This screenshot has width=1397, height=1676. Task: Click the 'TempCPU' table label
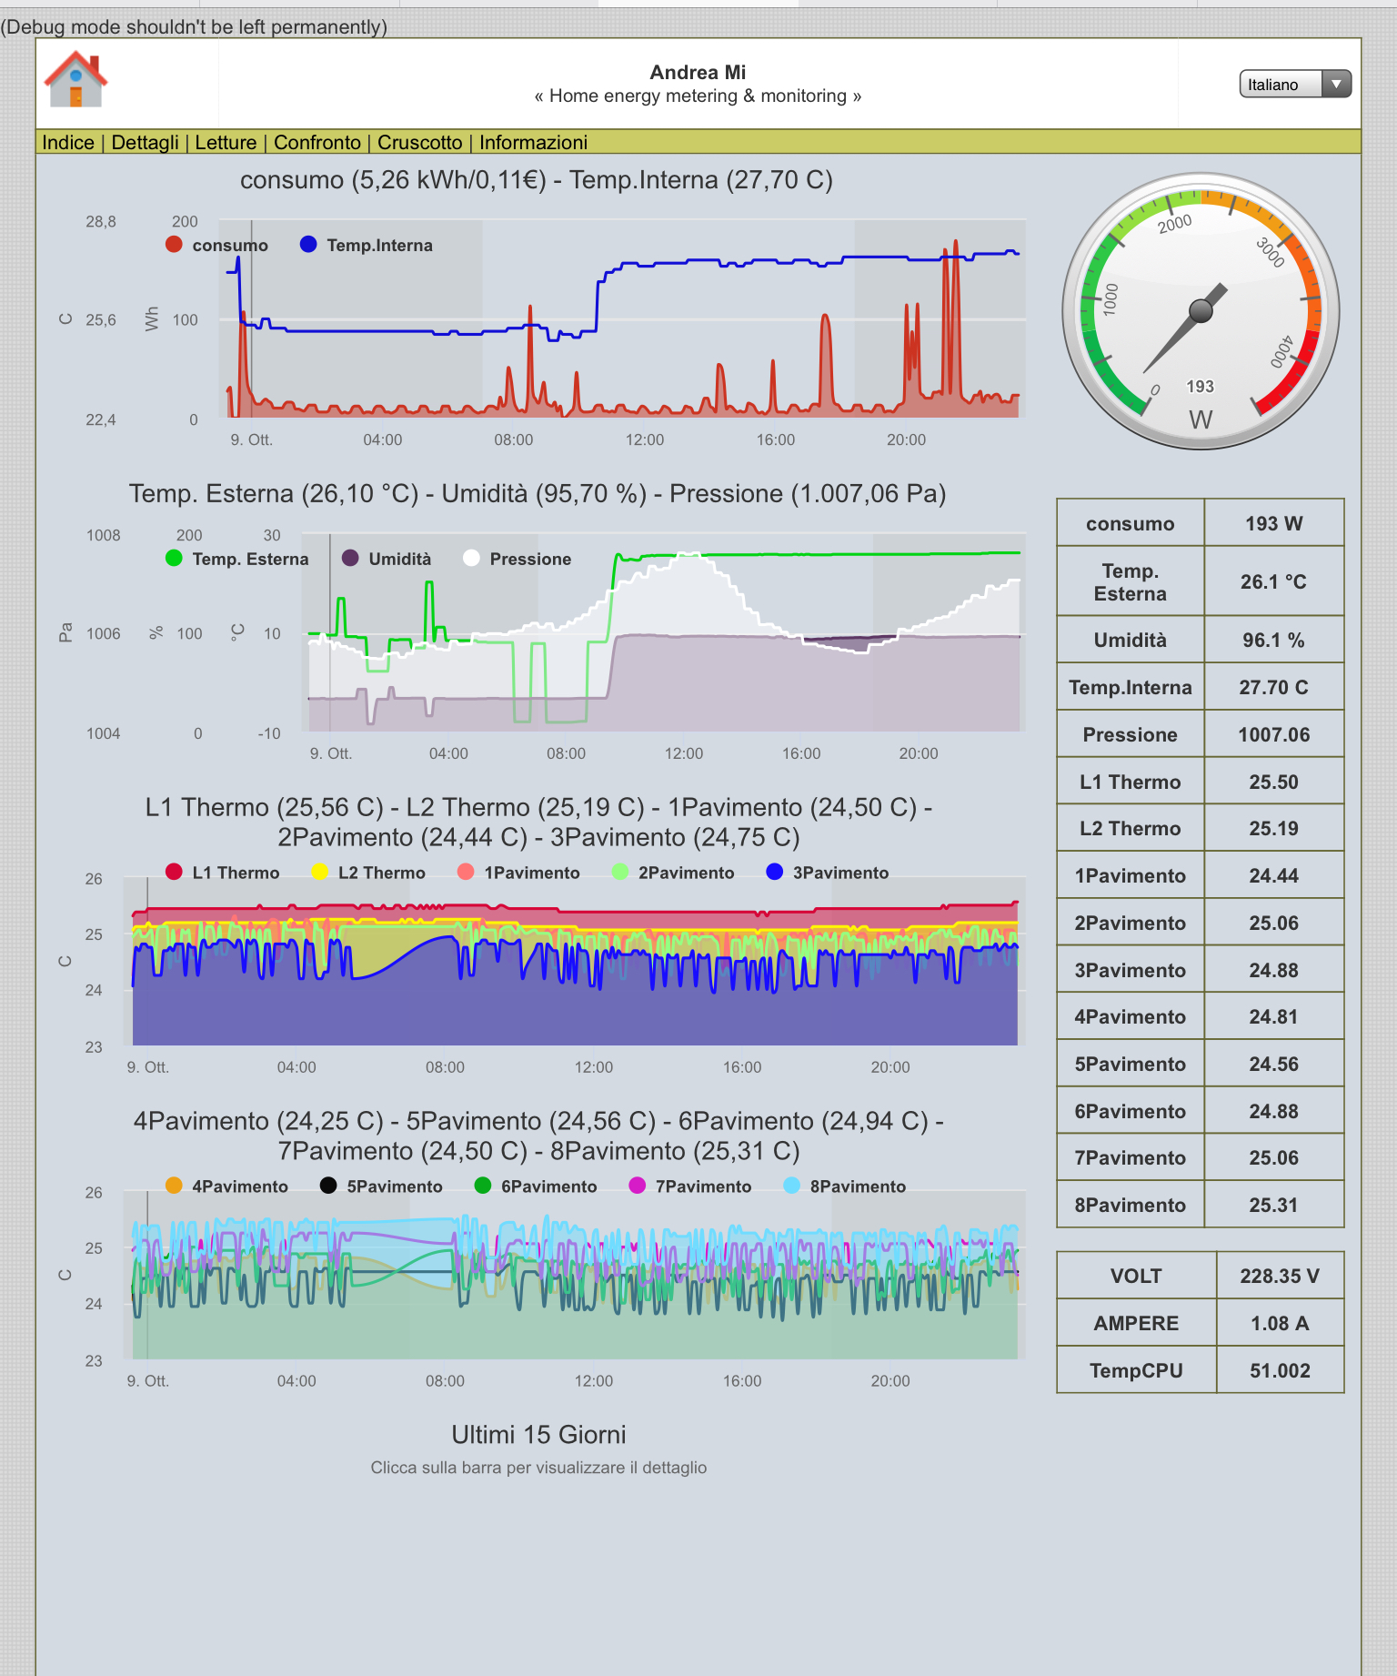point(1136,1370)
